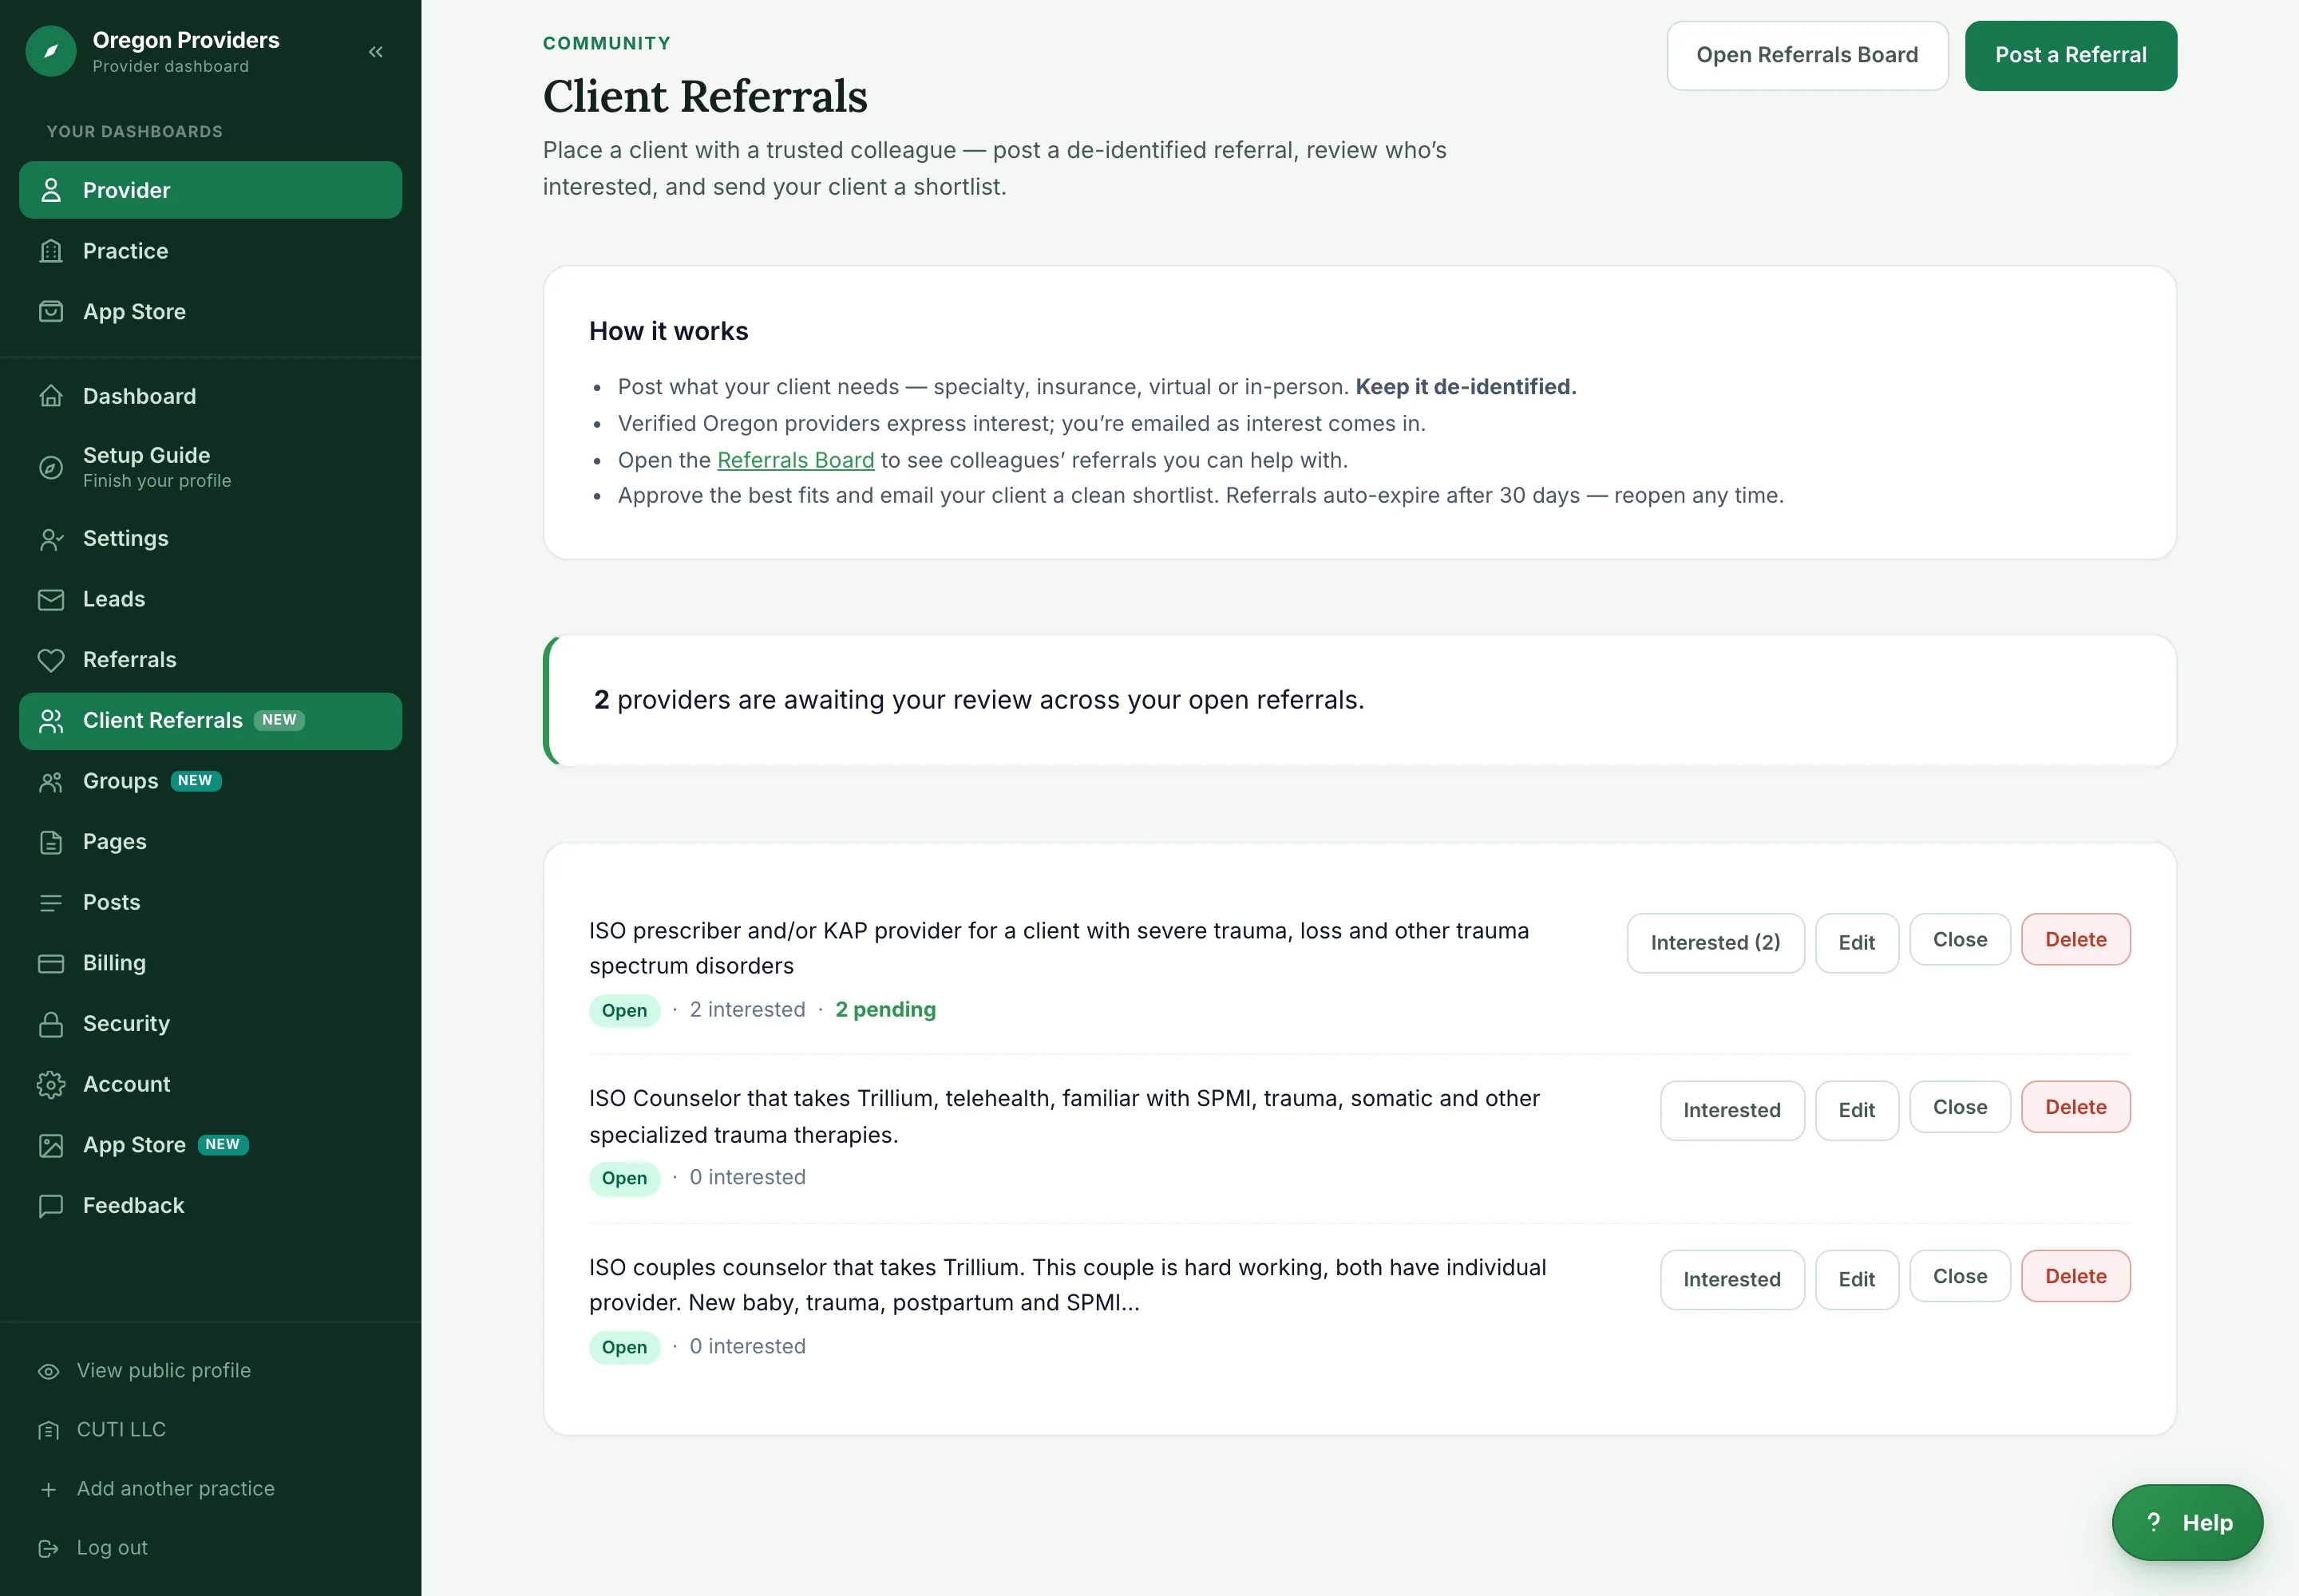This screenshot has height=1596, width=2299.
Task: Open Interested (2) for KAP provider referral
Action: tap(1715, 943)
